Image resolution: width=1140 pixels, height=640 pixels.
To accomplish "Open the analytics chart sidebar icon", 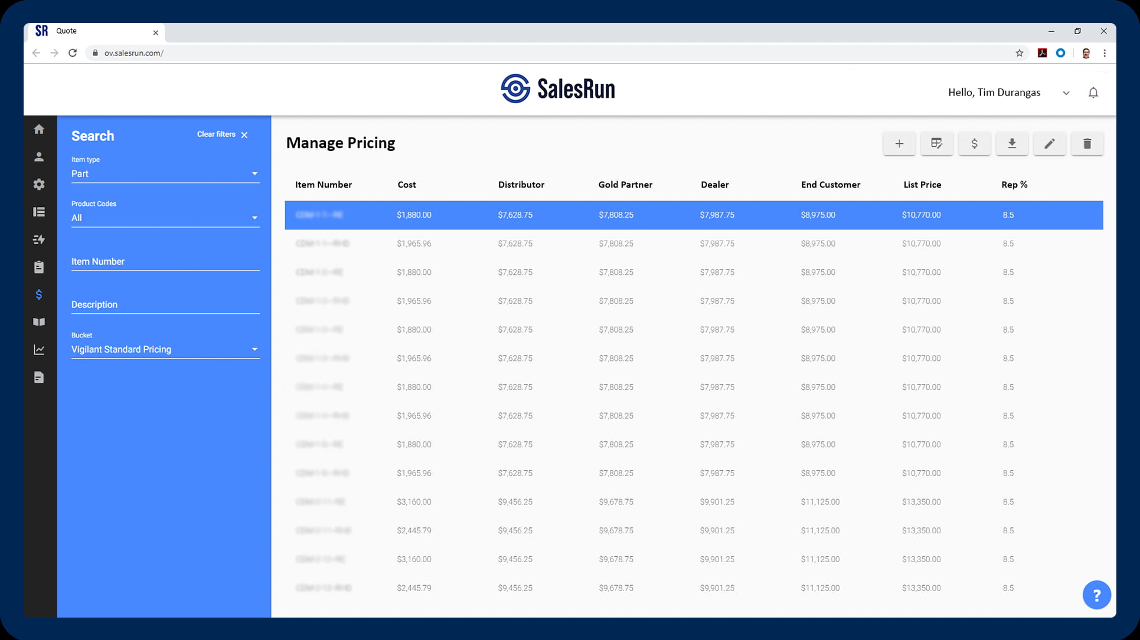I will tap(39, 350).
